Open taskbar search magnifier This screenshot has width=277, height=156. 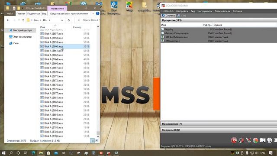11,153
